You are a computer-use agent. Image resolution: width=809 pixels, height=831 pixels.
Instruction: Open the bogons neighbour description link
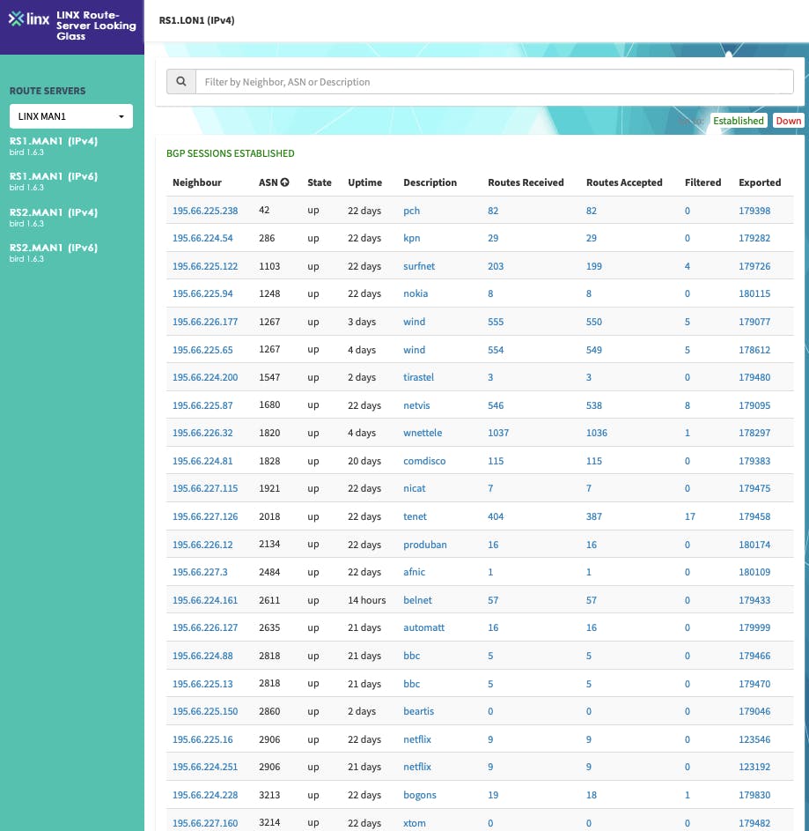pos(420,795)
